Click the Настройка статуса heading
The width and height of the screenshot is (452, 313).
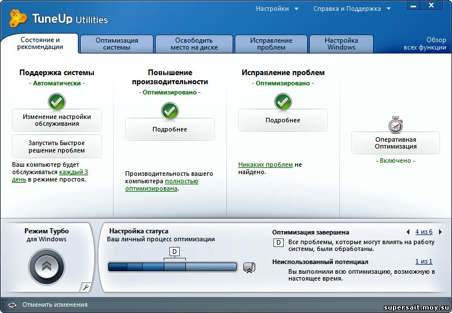pyautogui.click(x=139, y=231)
